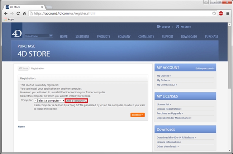Open the AdBlock Plus extension icon
Screen dimensions: 233x154
221,13
